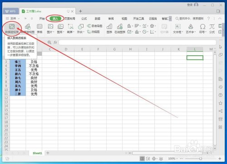The width and height of the screenshot is (227, 164).
Task: Click the star favorites icon in right sidebar
Action: pos(221,103)
